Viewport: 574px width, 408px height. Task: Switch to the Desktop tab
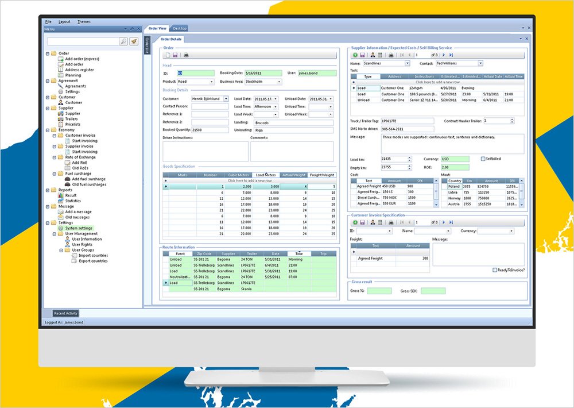[180, 28]
